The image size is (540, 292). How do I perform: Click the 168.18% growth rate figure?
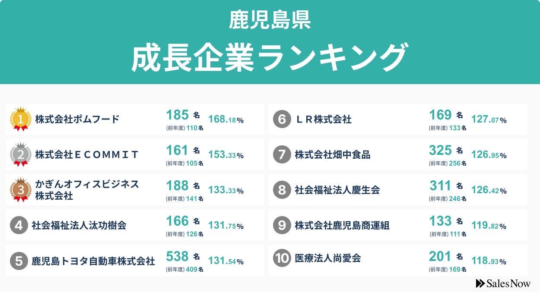click(226, 119)
